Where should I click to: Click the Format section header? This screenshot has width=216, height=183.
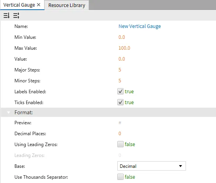(108, 112)
